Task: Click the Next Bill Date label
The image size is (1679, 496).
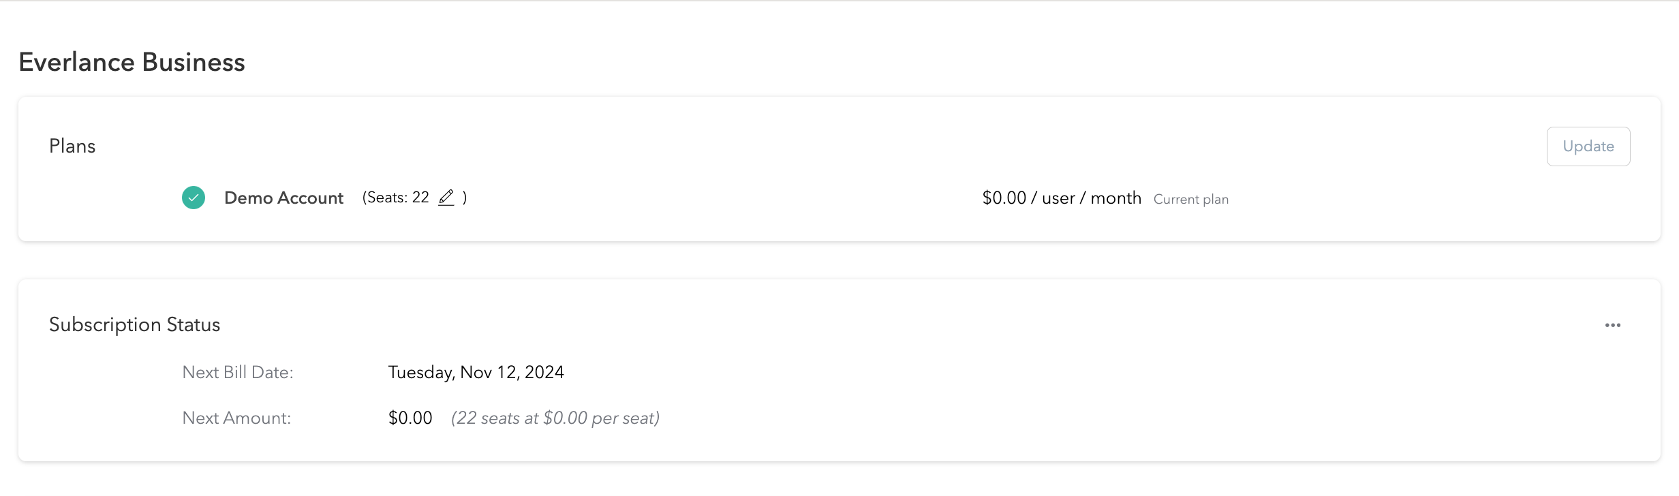Action: [238, 373]
